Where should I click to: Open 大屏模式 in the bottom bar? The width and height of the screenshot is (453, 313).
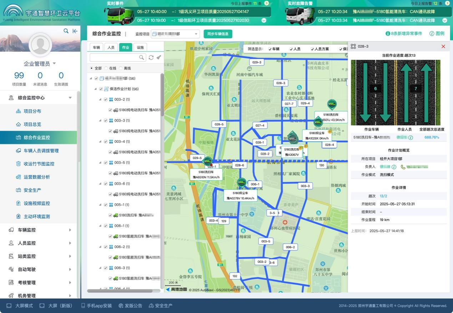pyautogui.click(x=20, y=306)
